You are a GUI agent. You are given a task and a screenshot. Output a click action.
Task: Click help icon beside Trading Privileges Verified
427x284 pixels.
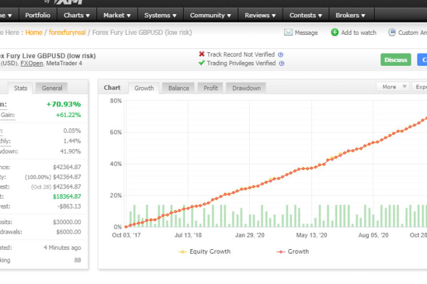click(281, 63)
